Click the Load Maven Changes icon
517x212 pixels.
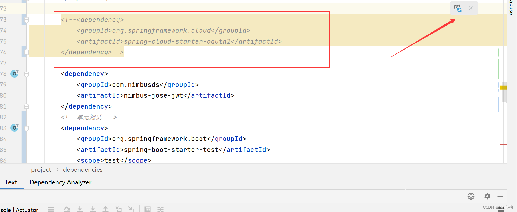(458, 8)
